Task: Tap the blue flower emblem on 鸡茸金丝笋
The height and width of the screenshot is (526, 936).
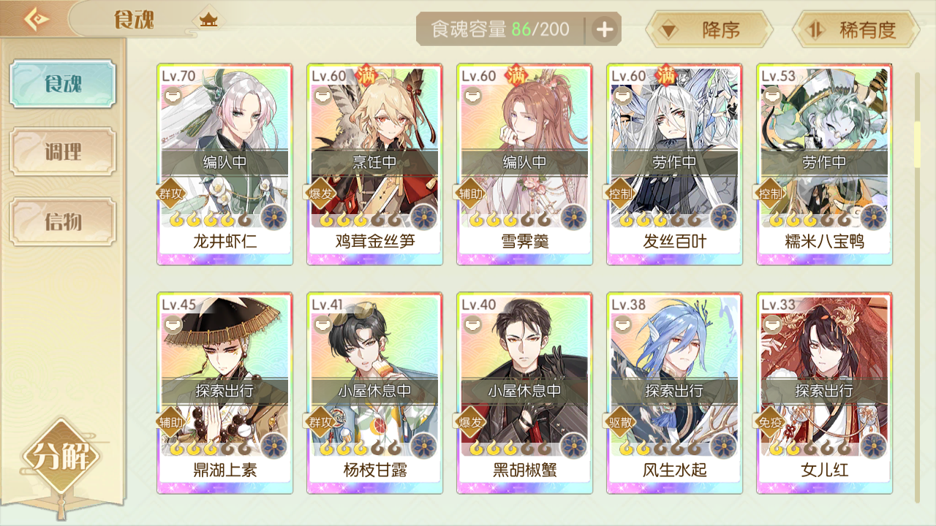Action: 423,218
